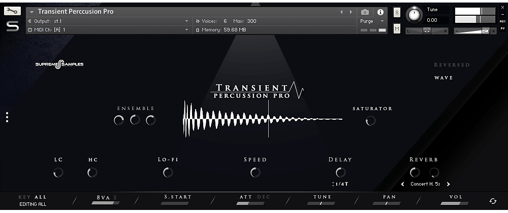Adjust the header volume slider
The height and width of the screenshot is (213, 508).
tap(473, 31)
